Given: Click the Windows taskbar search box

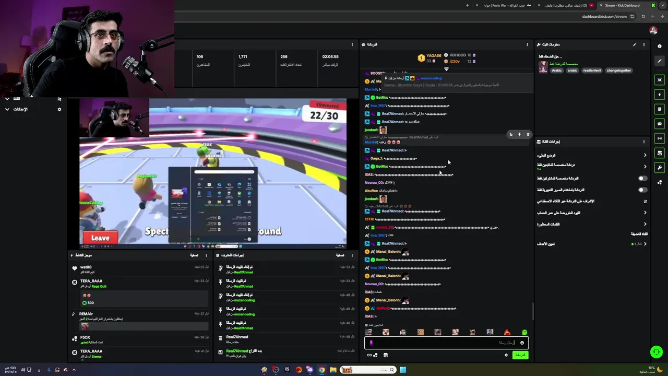Looking at the screenshot, I should pyautogui.click(x=368, y=370).
